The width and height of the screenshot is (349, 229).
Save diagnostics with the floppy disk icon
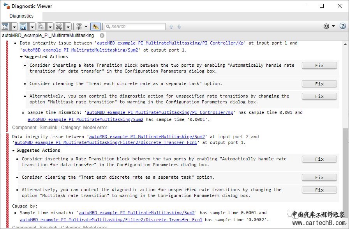[x=23, y=27]
